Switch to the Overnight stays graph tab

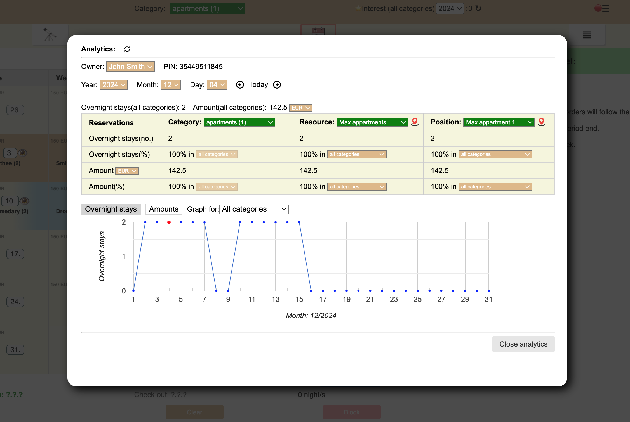[x=111, y=209]
